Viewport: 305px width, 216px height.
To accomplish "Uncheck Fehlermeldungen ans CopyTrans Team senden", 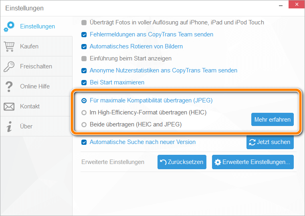I will [84, 35].
